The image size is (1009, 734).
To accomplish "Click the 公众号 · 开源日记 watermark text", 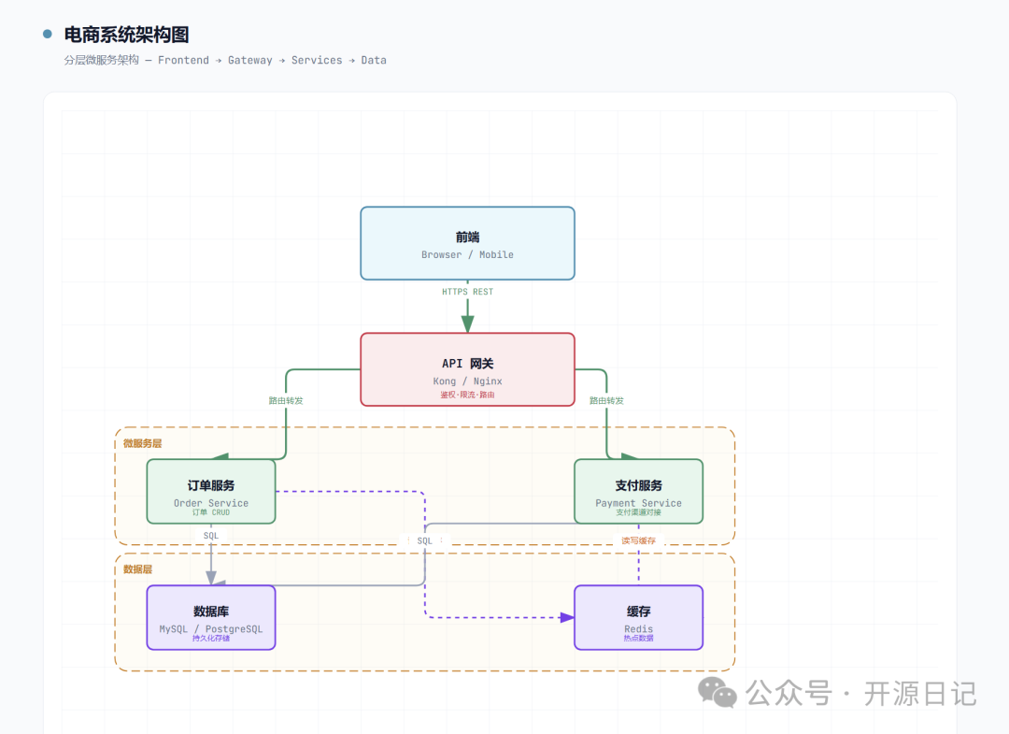I will (x=861, y=694).
